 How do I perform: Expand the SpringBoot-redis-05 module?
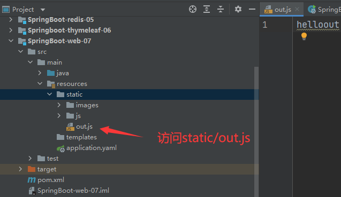(x=11, y=20)
